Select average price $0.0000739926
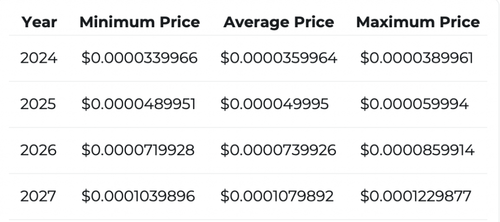The image size is (500, 222). (278, 150)
